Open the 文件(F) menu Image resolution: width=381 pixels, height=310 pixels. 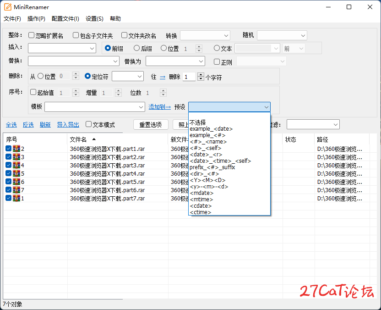(x=12, y=19)
